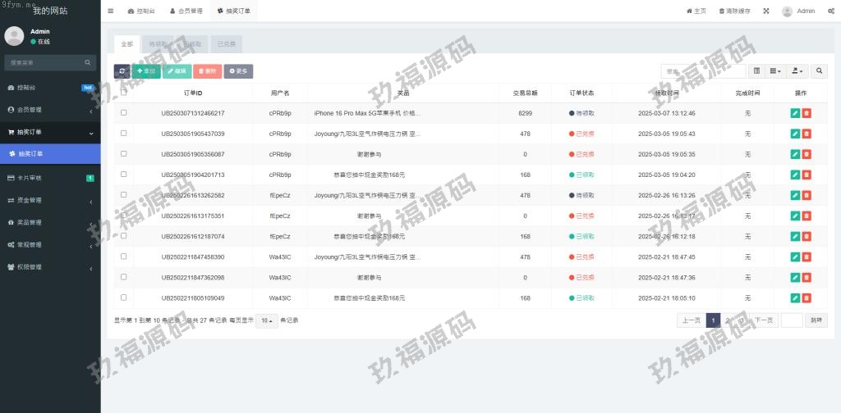
Task: Edit the iPhone 16 Pro Max order row
Action: click(x=795, y=113)
